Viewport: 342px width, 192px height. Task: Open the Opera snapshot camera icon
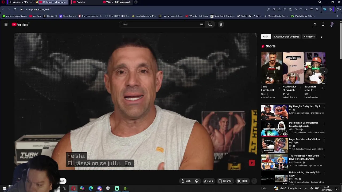(279, 9)
